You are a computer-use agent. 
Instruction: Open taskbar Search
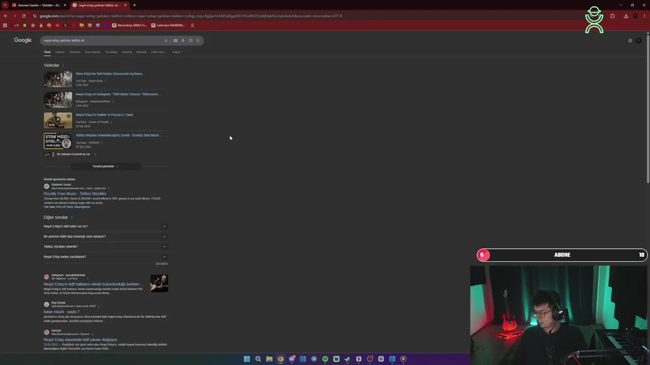[x=258, y=359]
